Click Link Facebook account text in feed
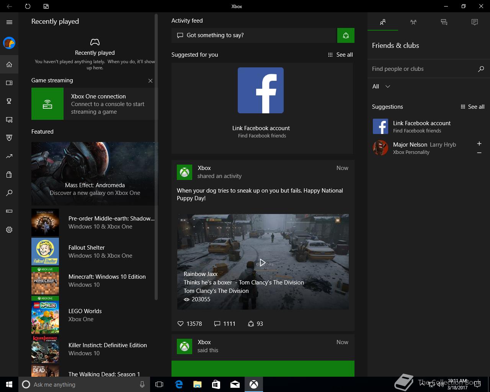 [x=261, y=128]
